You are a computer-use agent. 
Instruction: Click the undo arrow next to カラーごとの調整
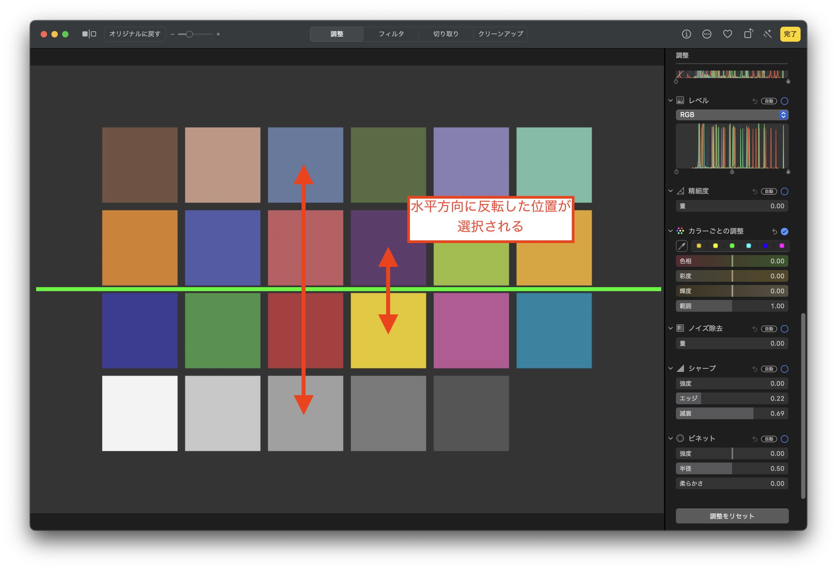tap(774, 231)
